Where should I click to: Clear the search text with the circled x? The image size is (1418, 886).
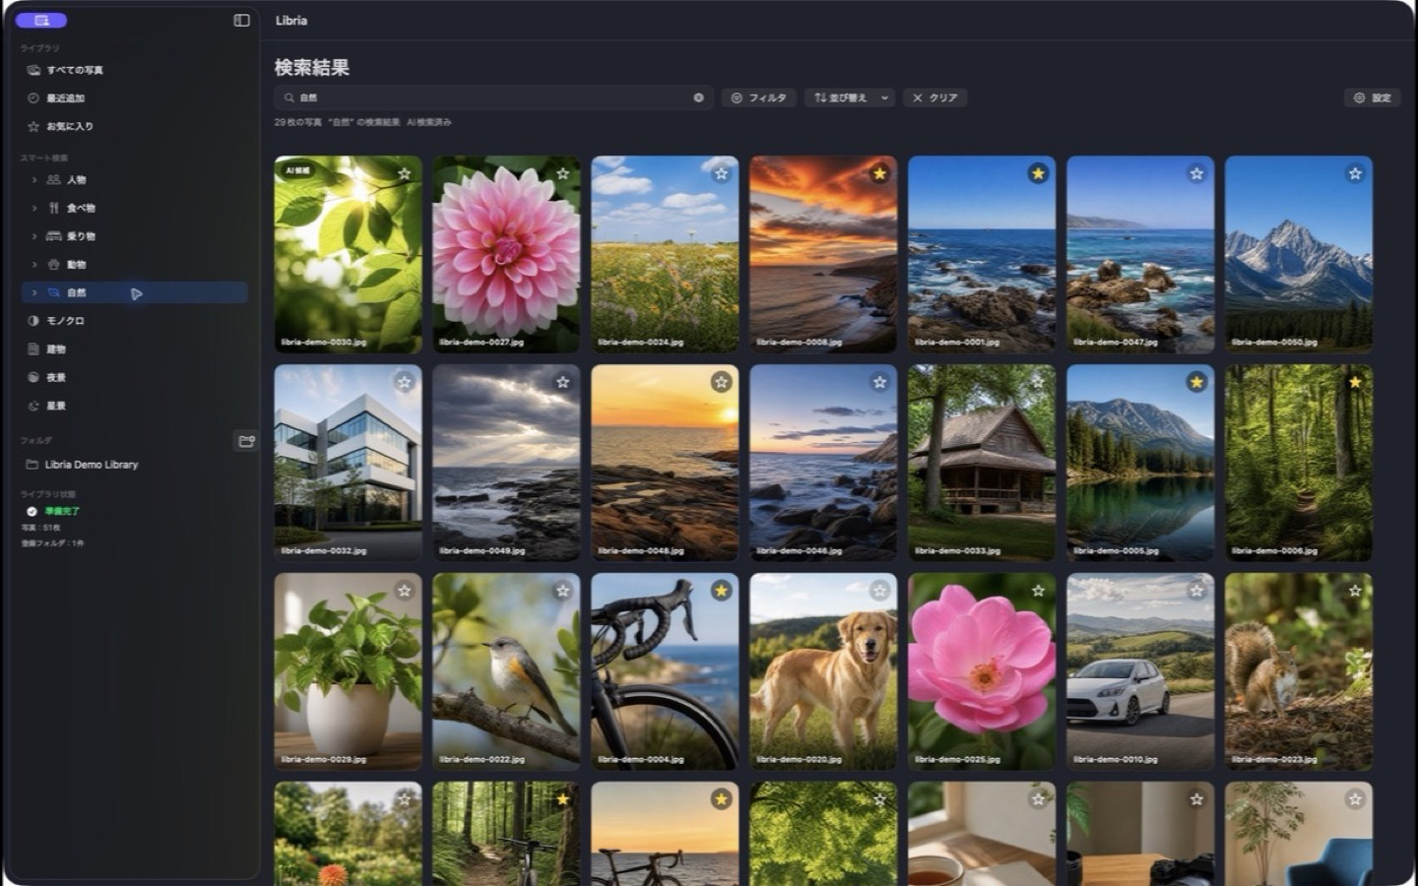point(698,97)
